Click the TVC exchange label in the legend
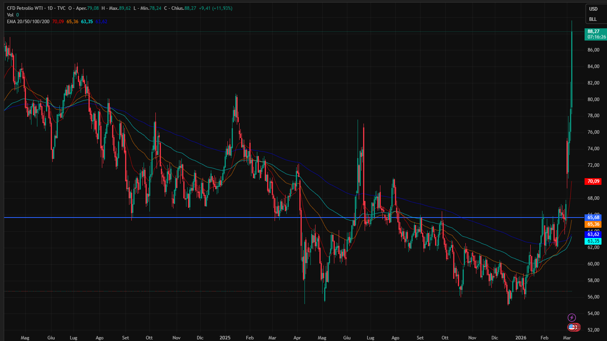This screenshot has width=607, height=341. coord(61,8)
